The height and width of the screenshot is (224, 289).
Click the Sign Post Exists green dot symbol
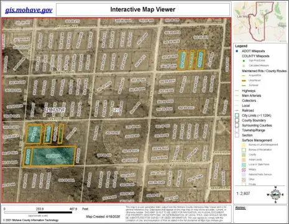[x=244, y=61]
